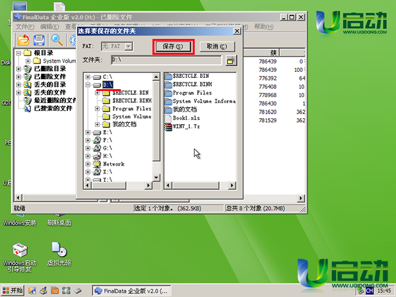
Task: Open the FAT type dropdown
Action: pyautogui.click(x=129, y=46)
